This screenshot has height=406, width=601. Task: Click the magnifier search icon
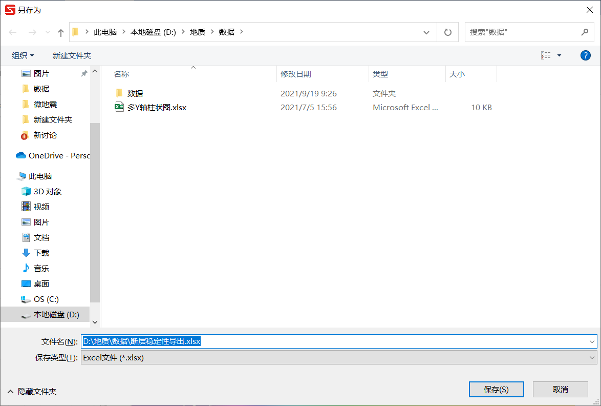tap(585, 32)
